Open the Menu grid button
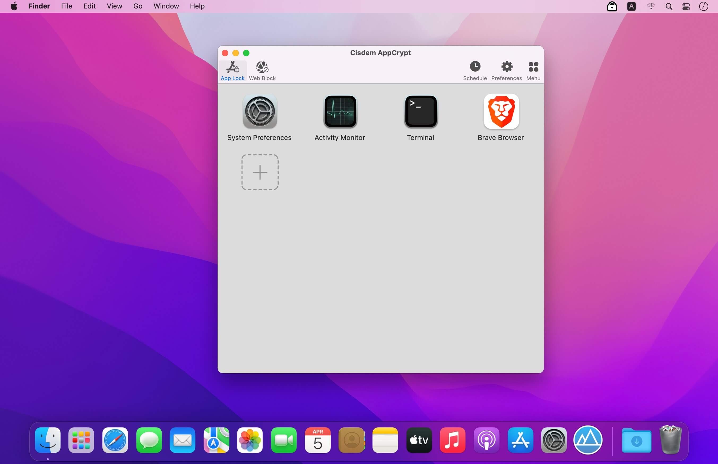This screenshot has height=464, width=718. tap(533, 71)
